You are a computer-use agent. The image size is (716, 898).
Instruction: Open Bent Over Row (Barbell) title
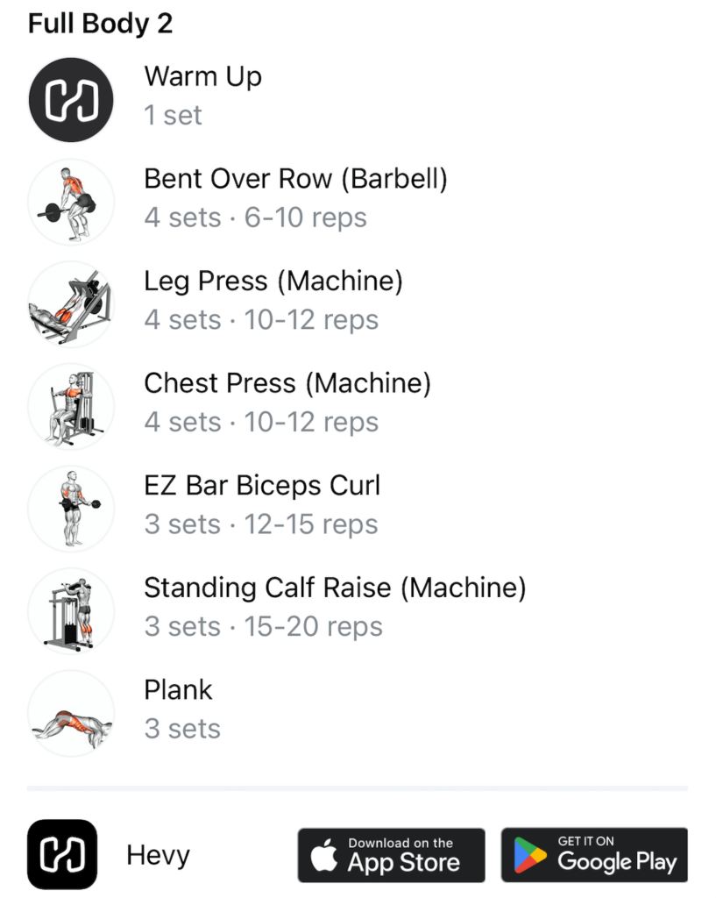point(296,179)
